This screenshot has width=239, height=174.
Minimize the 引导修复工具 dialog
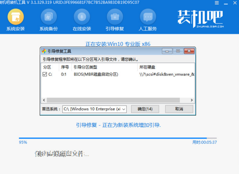click(x=167, y=51)
